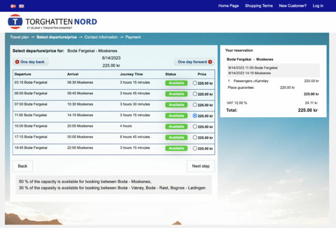The height and width of the screenshot is (228, 336).
Task: Click '16:00 Bodø Fergekai' departure cell
Action: 31,126
